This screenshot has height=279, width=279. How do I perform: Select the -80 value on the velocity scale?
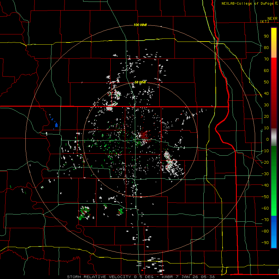[x=265, y=231]
